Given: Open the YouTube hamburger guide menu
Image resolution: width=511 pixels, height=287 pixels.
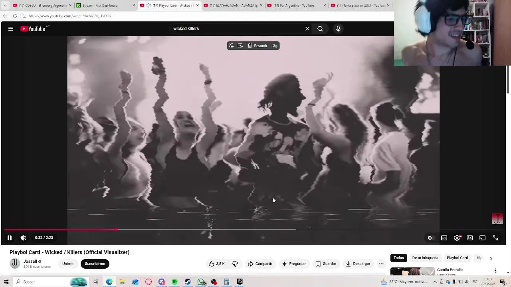Looking at the screenshot, I should click(11, 29).
